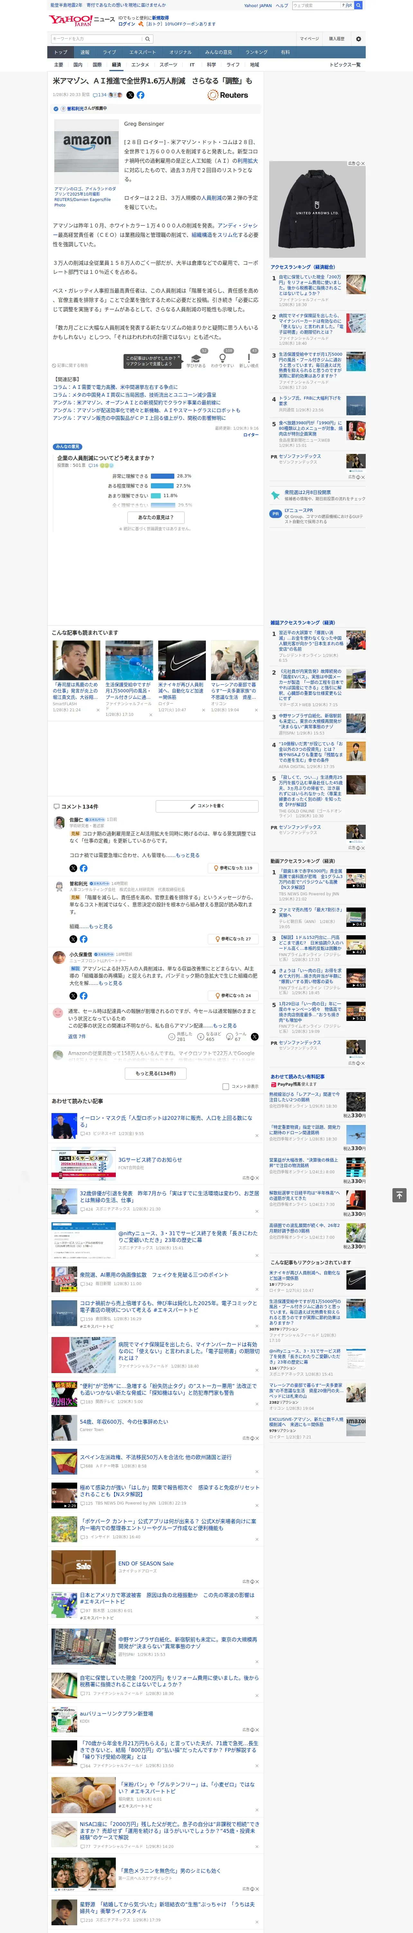Click the キーワードを入力 search field

pyautogui.click(x=97, y=38)
